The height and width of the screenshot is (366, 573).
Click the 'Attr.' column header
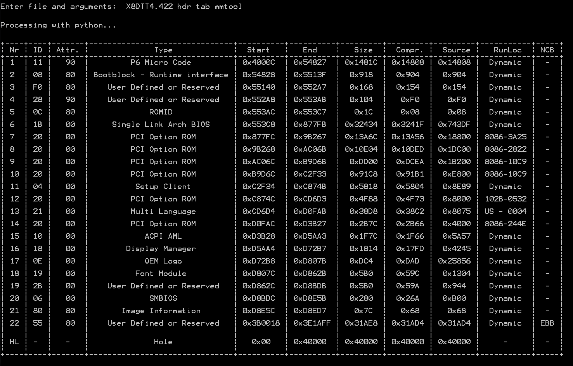tap(68, 50)
